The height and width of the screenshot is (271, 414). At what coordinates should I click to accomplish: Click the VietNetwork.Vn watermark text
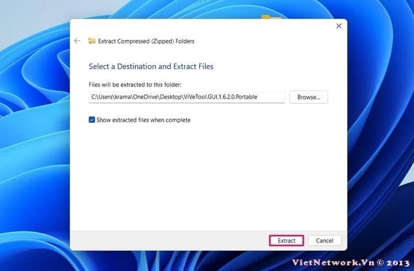tap(353, 261)
